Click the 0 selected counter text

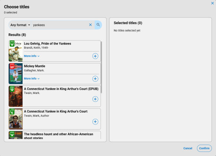[11, 12]
